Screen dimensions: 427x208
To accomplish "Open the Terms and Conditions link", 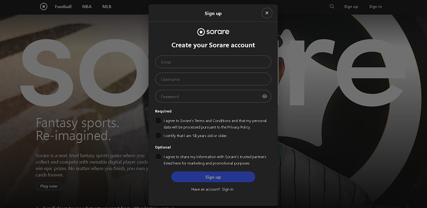I will click(212, 121).
